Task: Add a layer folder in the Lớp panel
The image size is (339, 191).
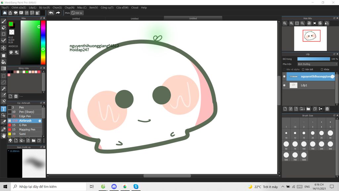Action: (308, 109)
